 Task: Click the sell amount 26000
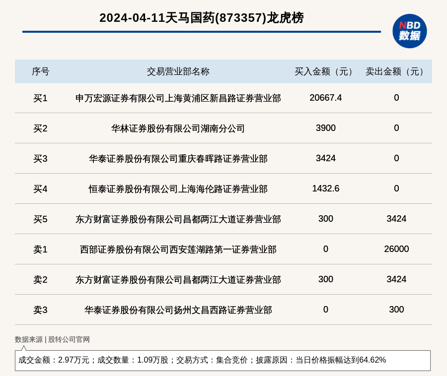(x=396, y=249)
